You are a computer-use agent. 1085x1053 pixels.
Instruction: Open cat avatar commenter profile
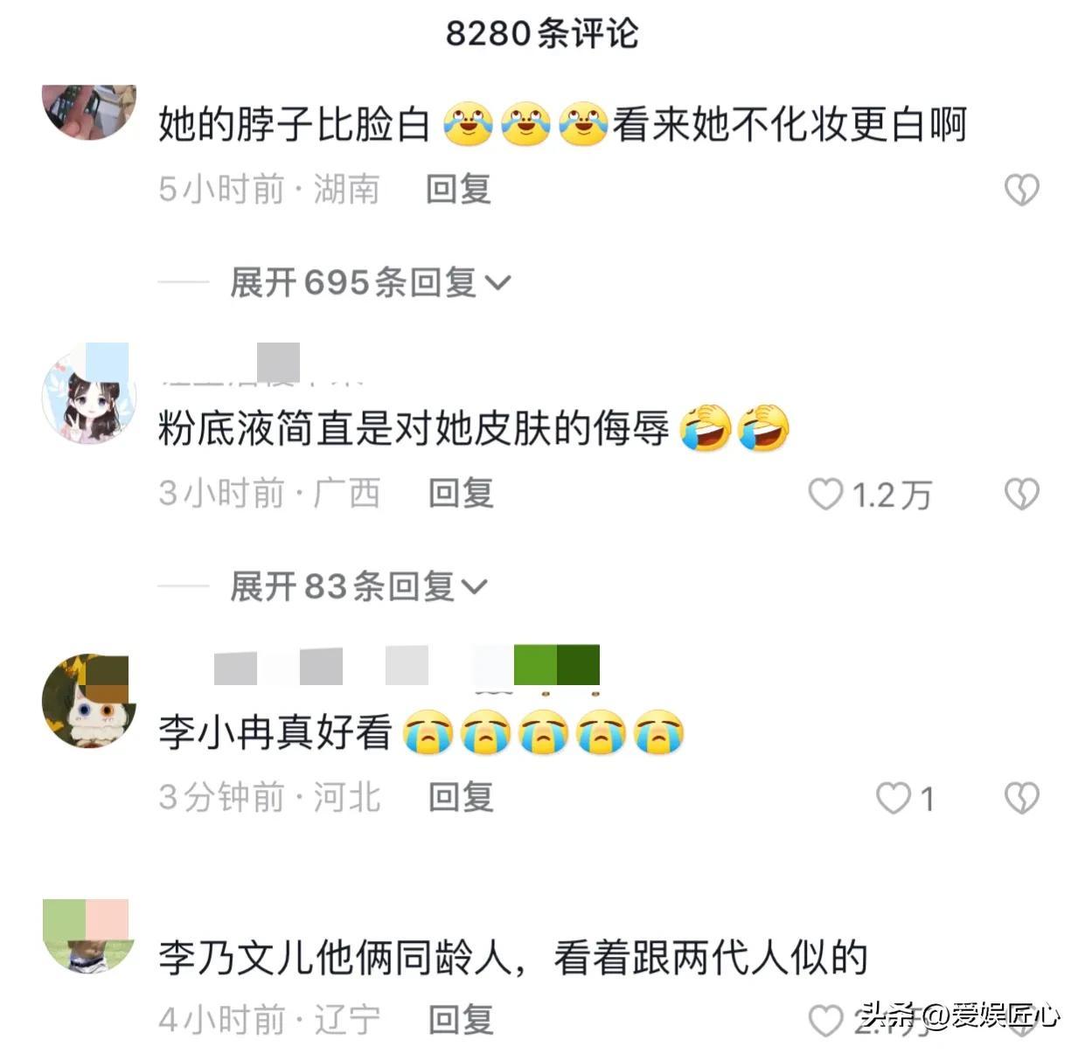coord(89,700)
